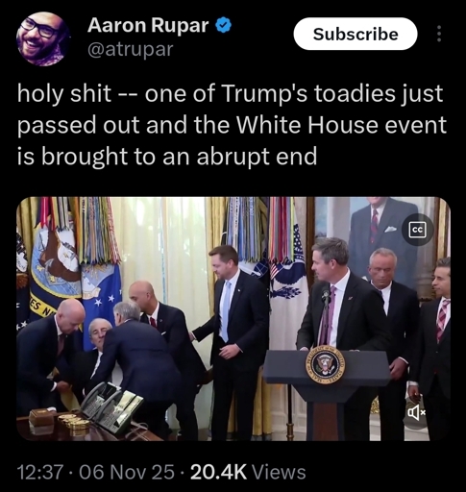Click the words "White House event" in tweet
The image size is (466, 492).
tap(341, 125)
